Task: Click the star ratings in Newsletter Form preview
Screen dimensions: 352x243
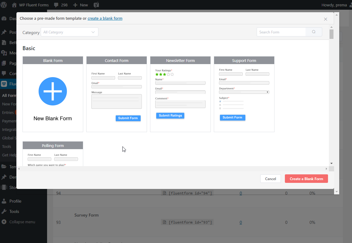Action: click(x=165, y=74)
